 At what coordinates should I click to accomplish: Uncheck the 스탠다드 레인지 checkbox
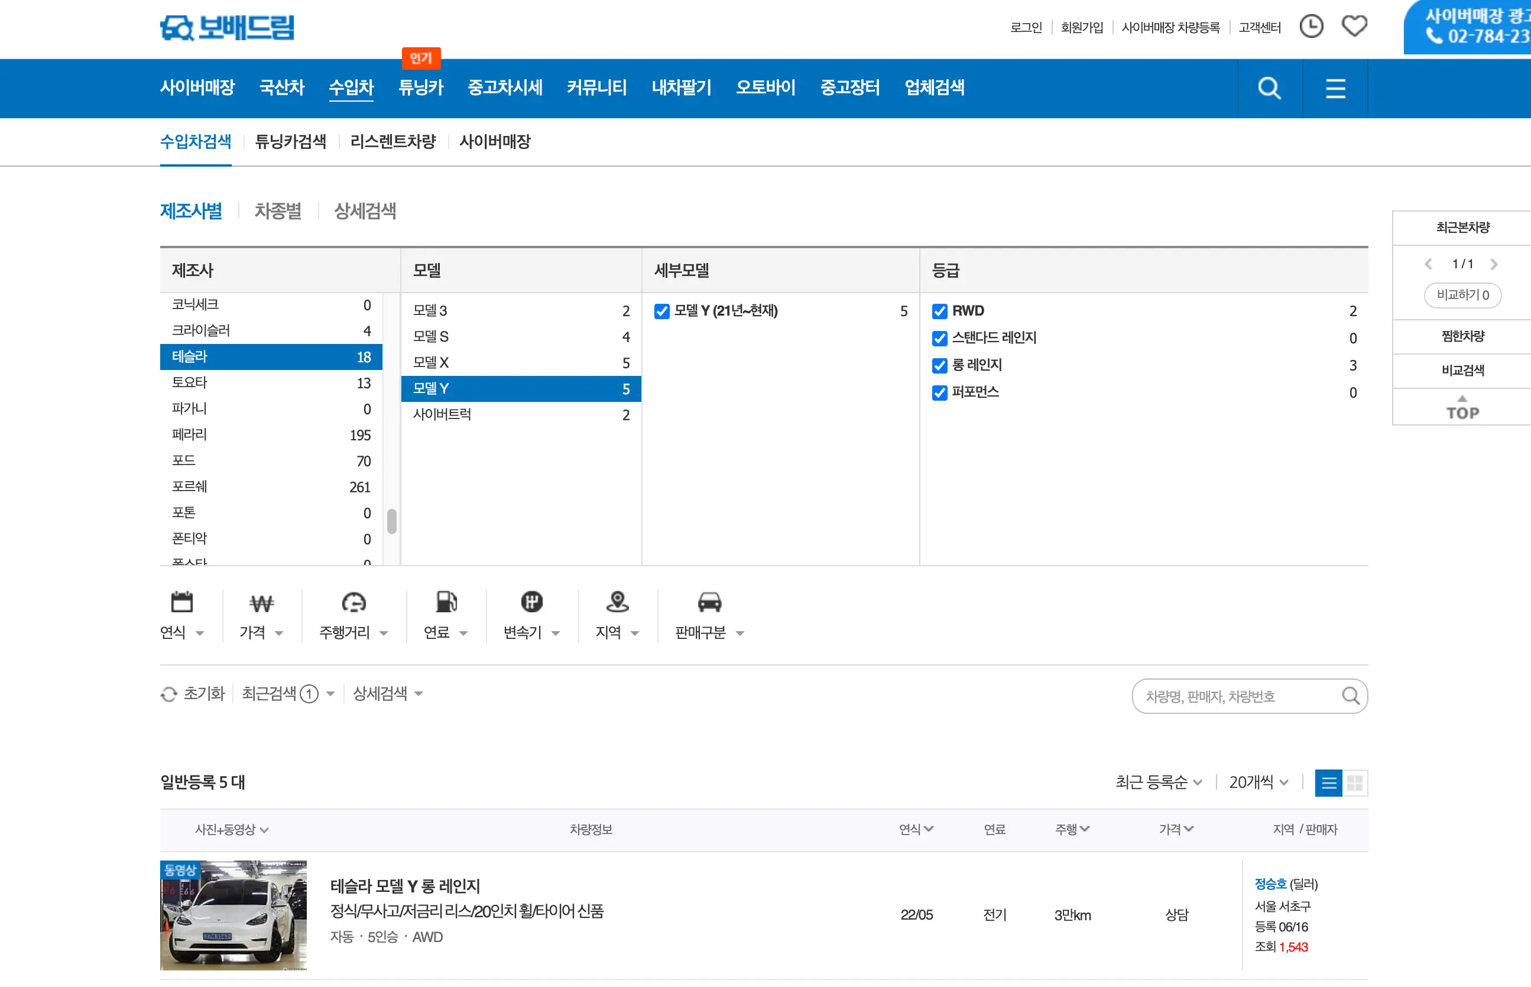939,337
